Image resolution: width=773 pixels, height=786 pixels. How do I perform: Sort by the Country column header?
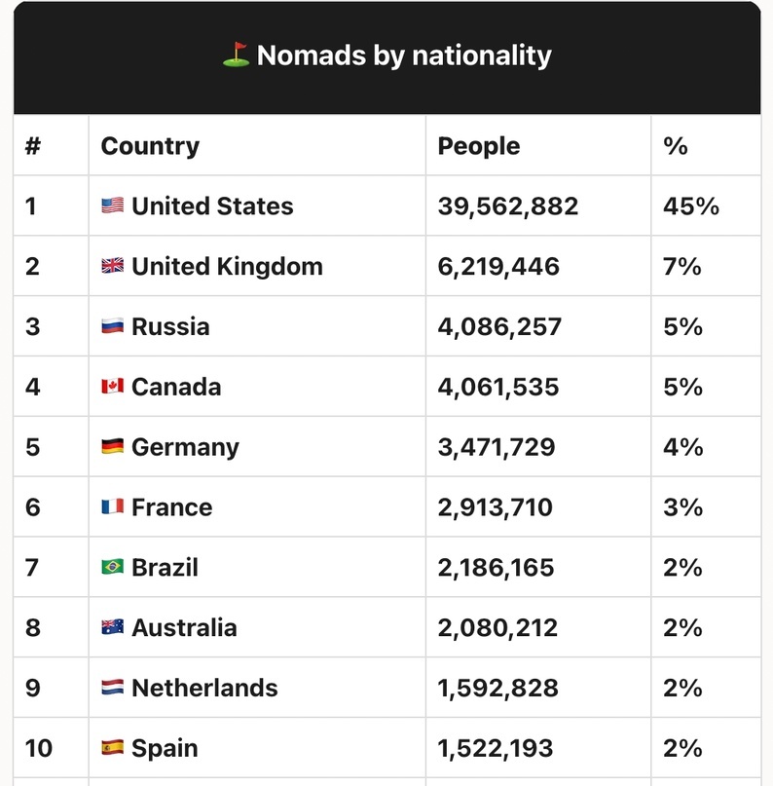(x=150, y=146)
